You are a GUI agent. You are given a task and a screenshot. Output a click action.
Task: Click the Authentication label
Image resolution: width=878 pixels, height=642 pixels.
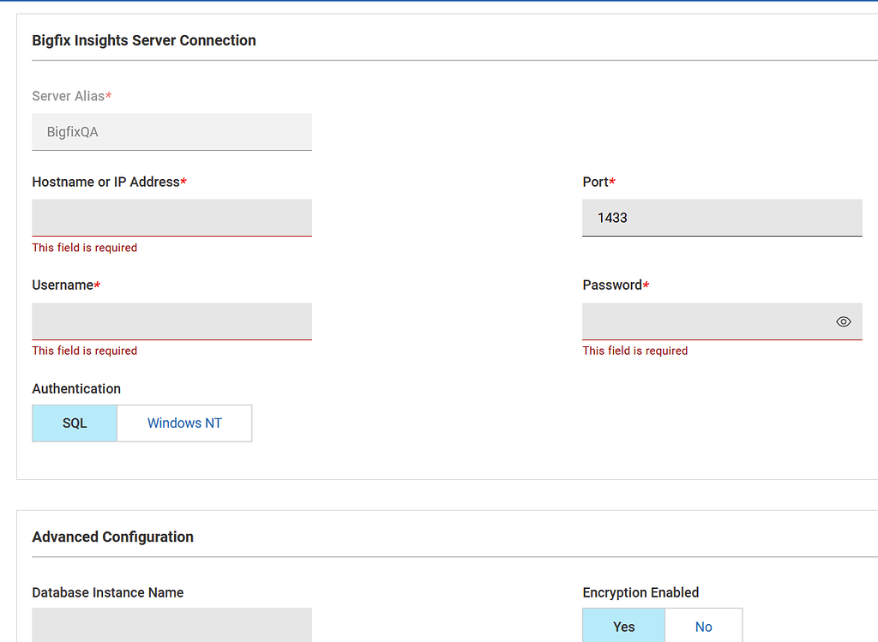coord(76,388)
